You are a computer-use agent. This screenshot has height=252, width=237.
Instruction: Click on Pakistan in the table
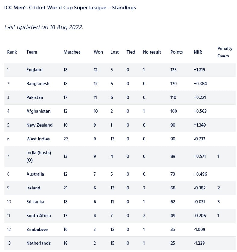pos(35,97)
